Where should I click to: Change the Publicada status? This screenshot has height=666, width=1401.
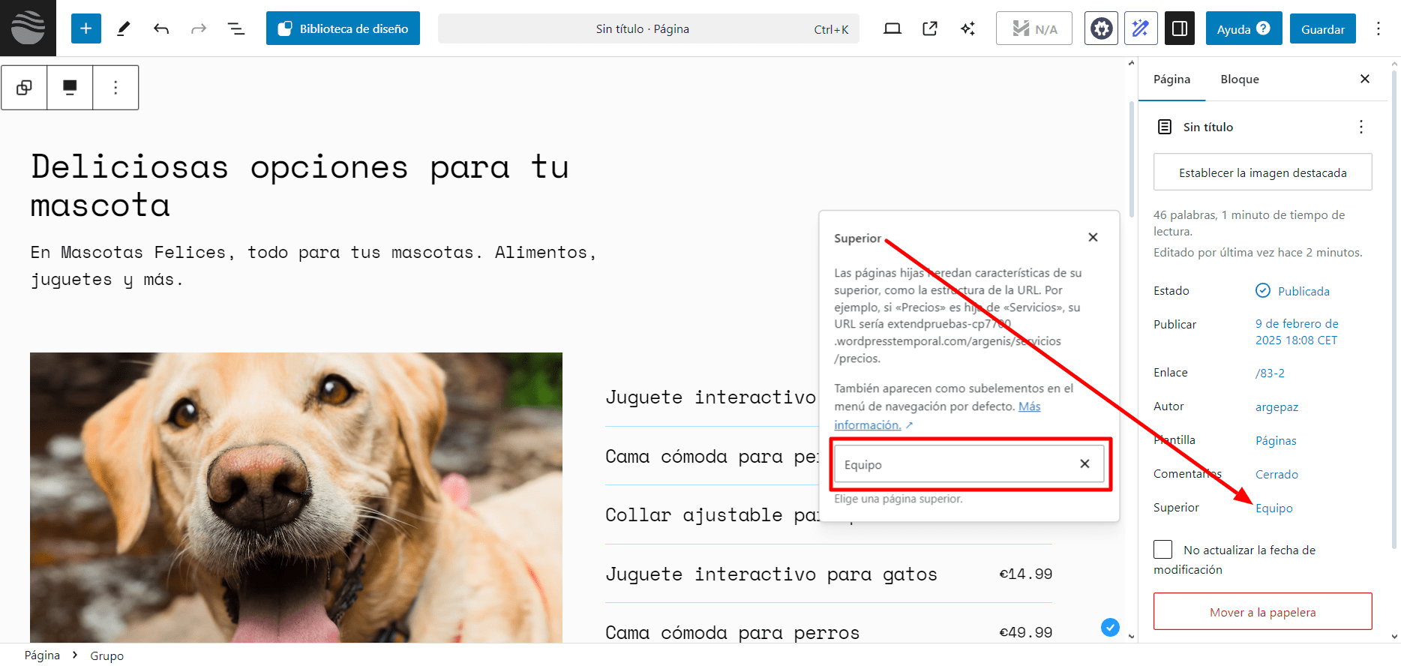tap(1293, 291)
